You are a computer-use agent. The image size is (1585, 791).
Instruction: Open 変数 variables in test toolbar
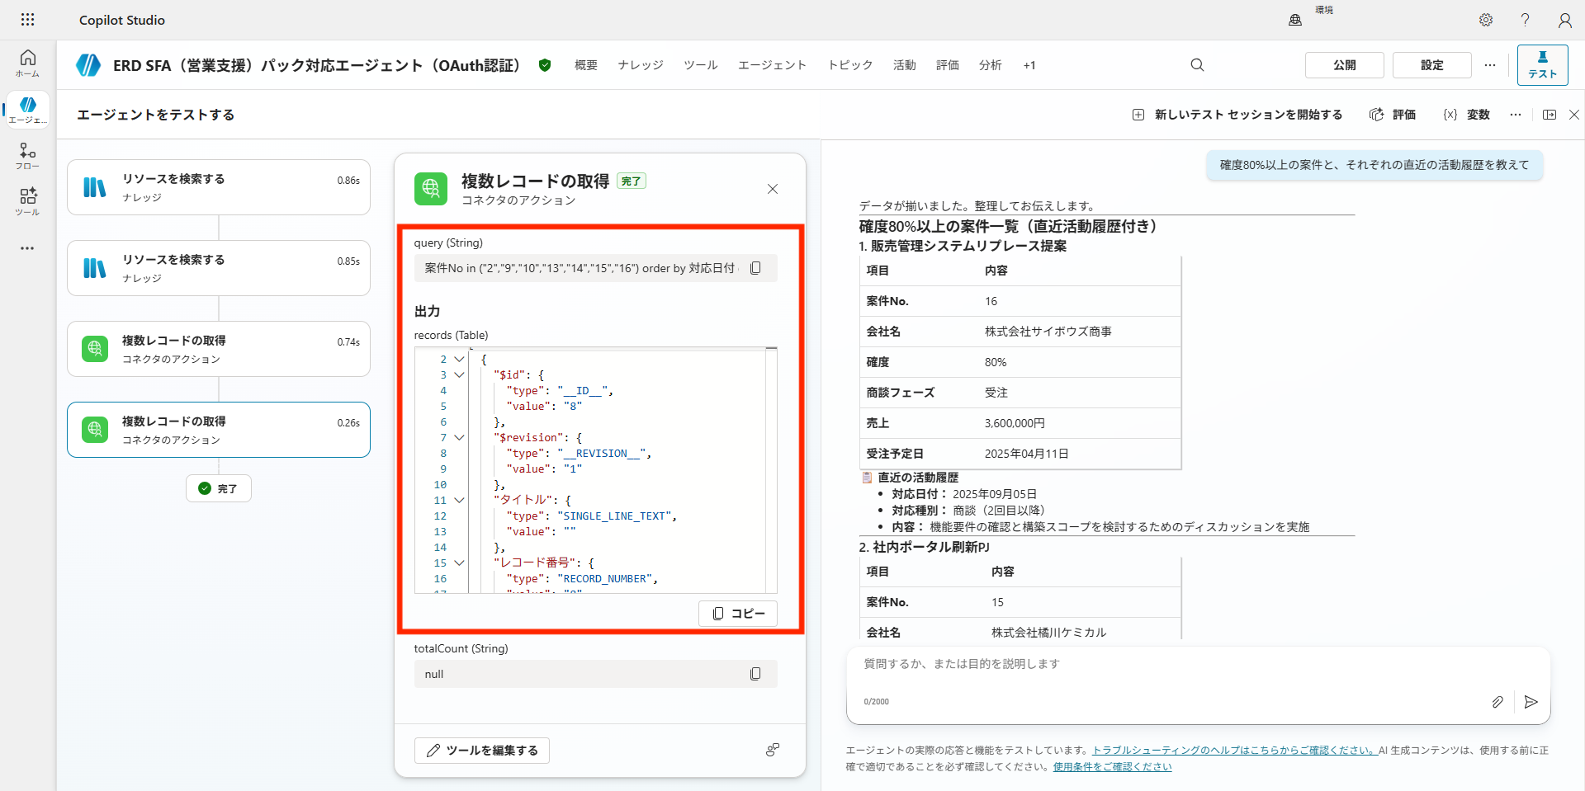coord(1466,115)
